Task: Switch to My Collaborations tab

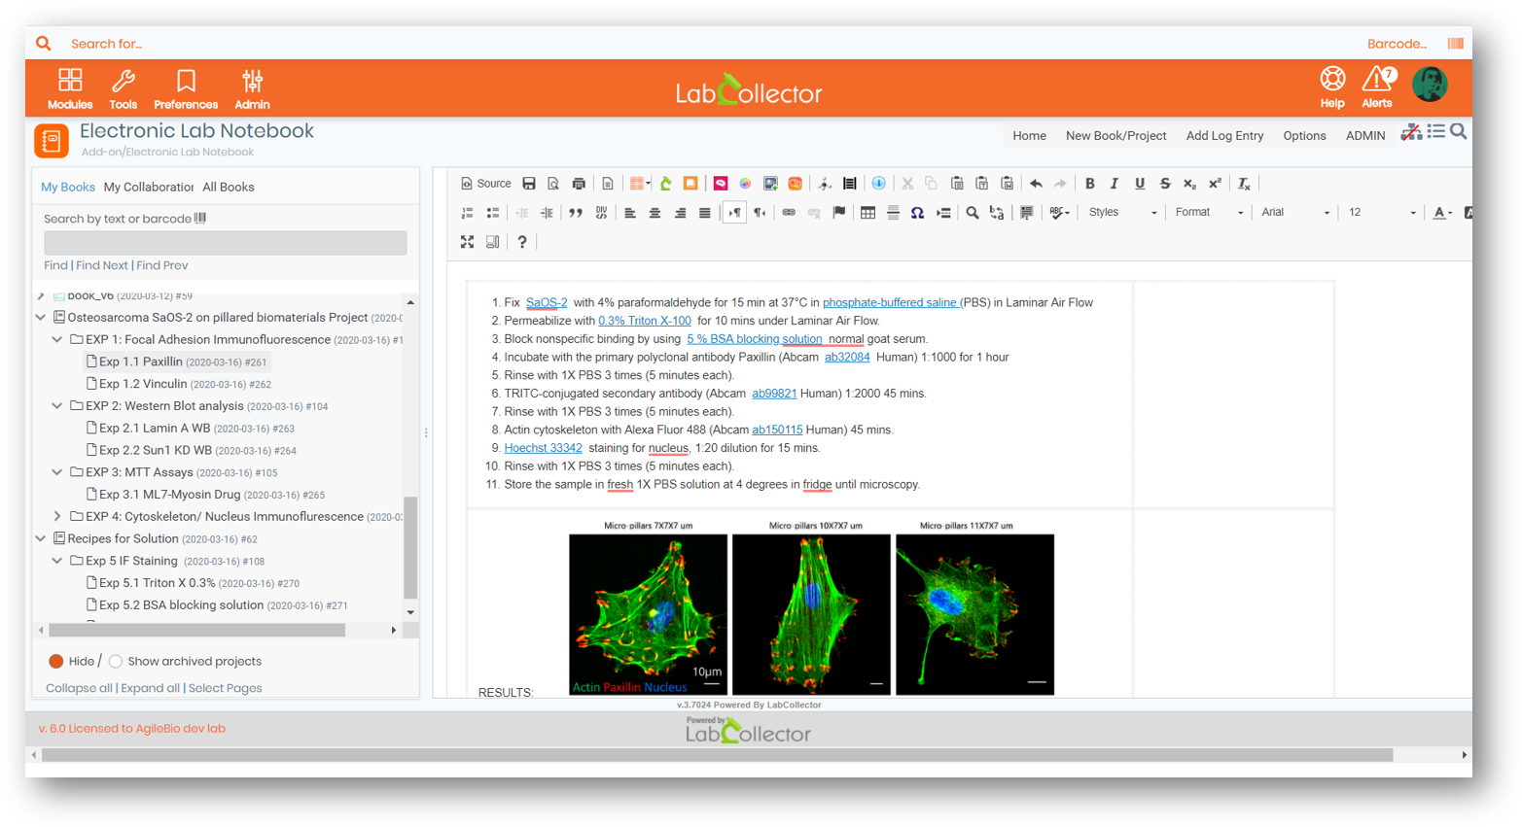Action: click(x=149, y=188)
